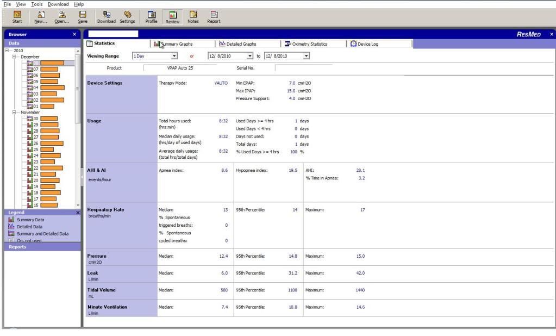Image resolution: width=556 pixels, height=336 pixels.
Task: Click the patient name field in header
Action: [113, 34]
